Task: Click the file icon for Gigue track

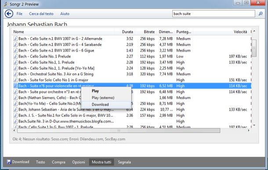Action: pos(15,50)
